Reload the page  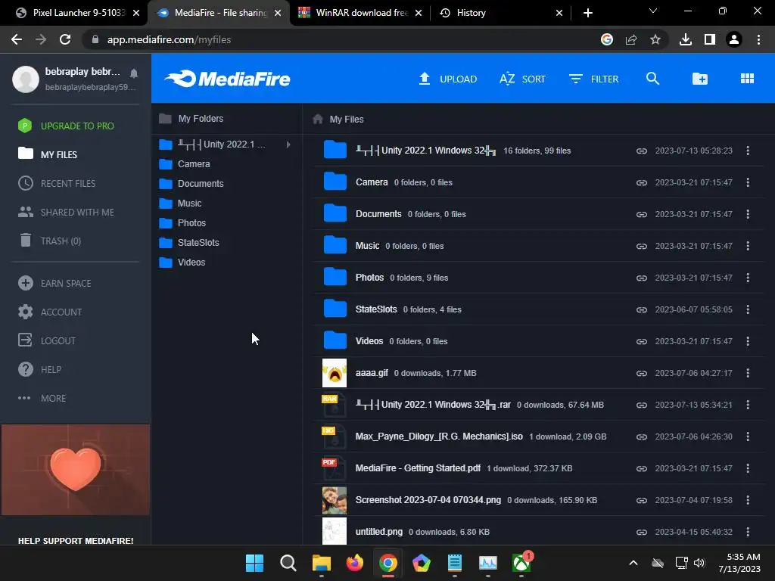pos(65,39)
